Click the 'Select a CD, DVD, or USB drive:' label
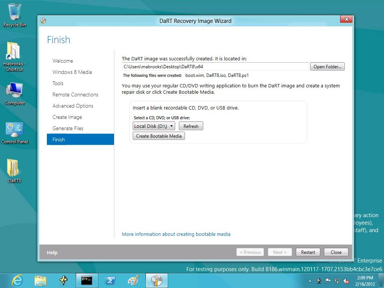 click(162, 118)
